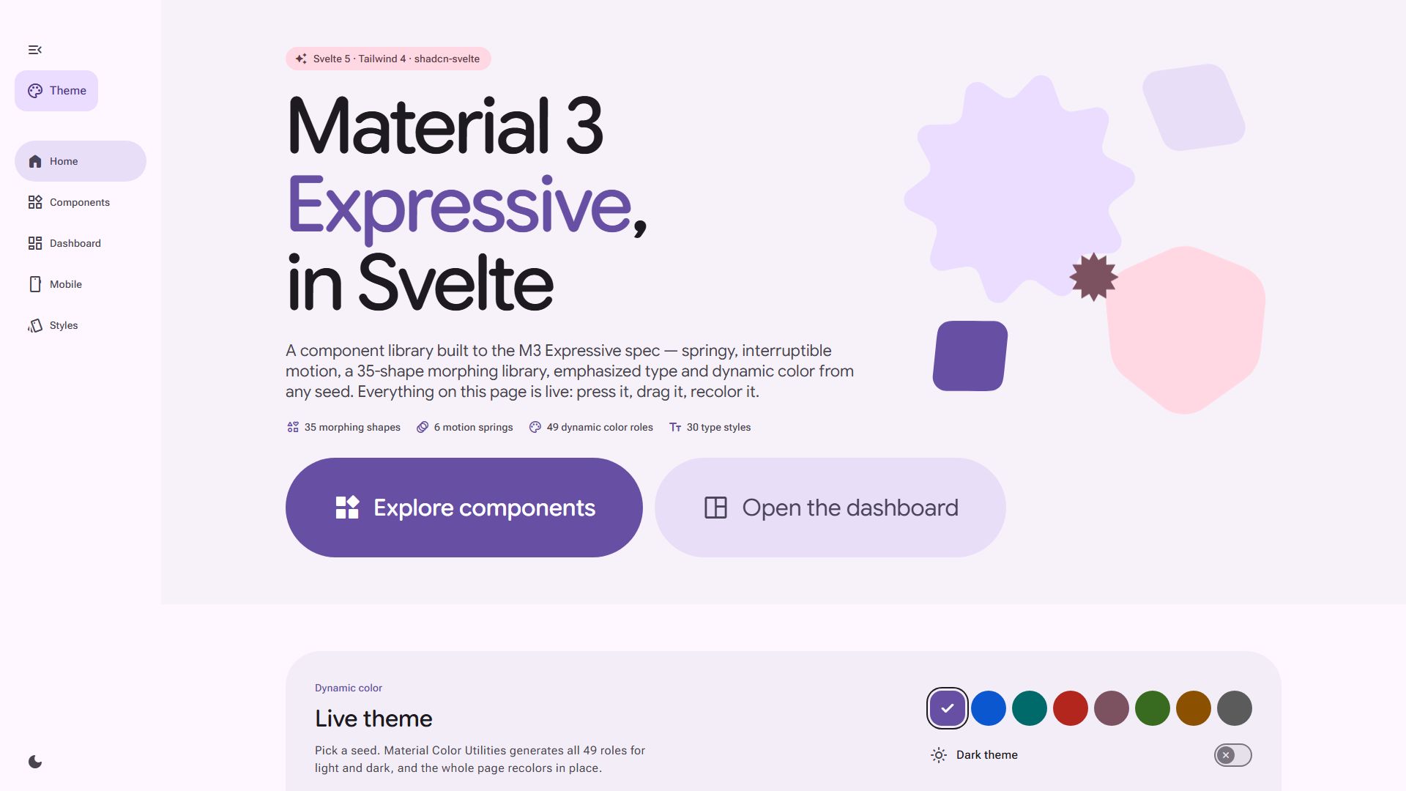Click the moon icon in the sidebar
This screenshot has width=1406, height=791.
point(35,762)
